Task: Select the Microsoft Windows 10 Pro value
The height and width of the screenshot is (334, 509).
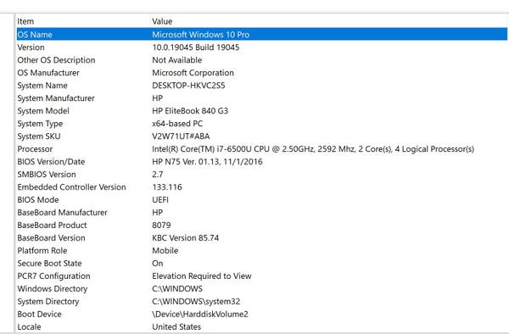Action: coord(200,35)
